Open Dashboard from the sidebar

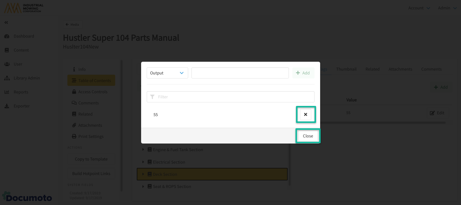[24, 36]
